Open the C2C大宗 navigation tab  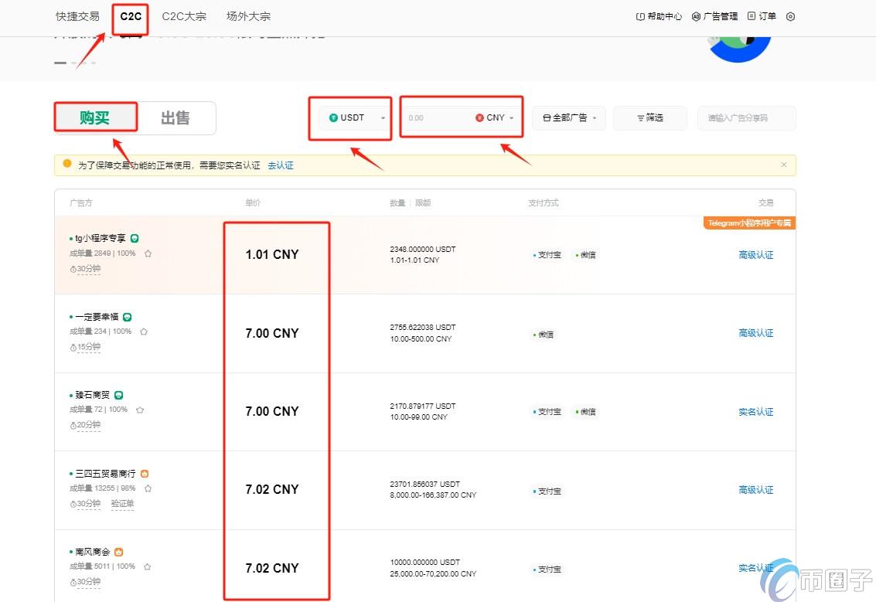[x=184, y=15]
